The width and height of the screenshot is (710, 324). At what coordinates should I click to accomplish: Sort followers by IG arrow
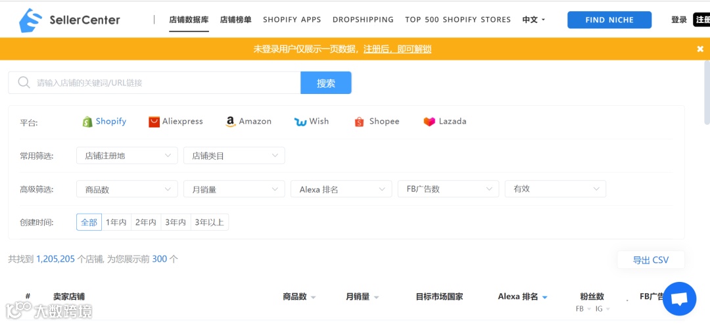point(607,309)
